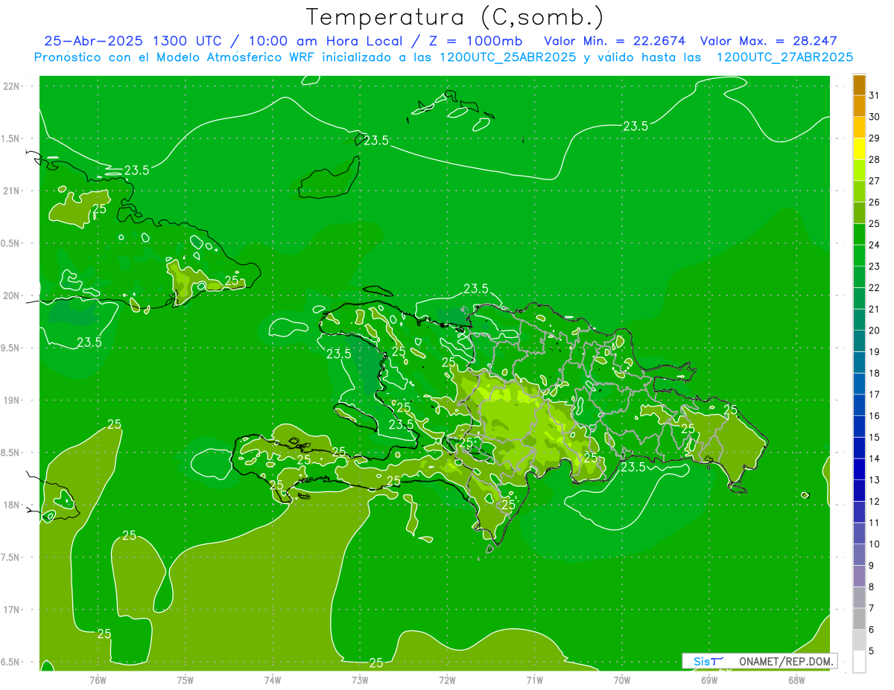Screen dimensions: 894x690
Task: Click the orange legend band between 30 and 31
Action: [859, 106]
